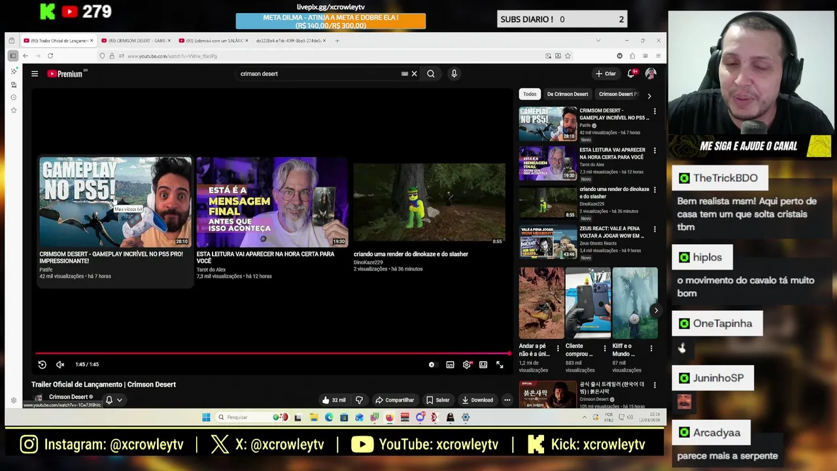This screenshot has height=471, width=837.
Task: Open options for sidebar ESTA LEITURA video
Action: (x=655, y=150)
